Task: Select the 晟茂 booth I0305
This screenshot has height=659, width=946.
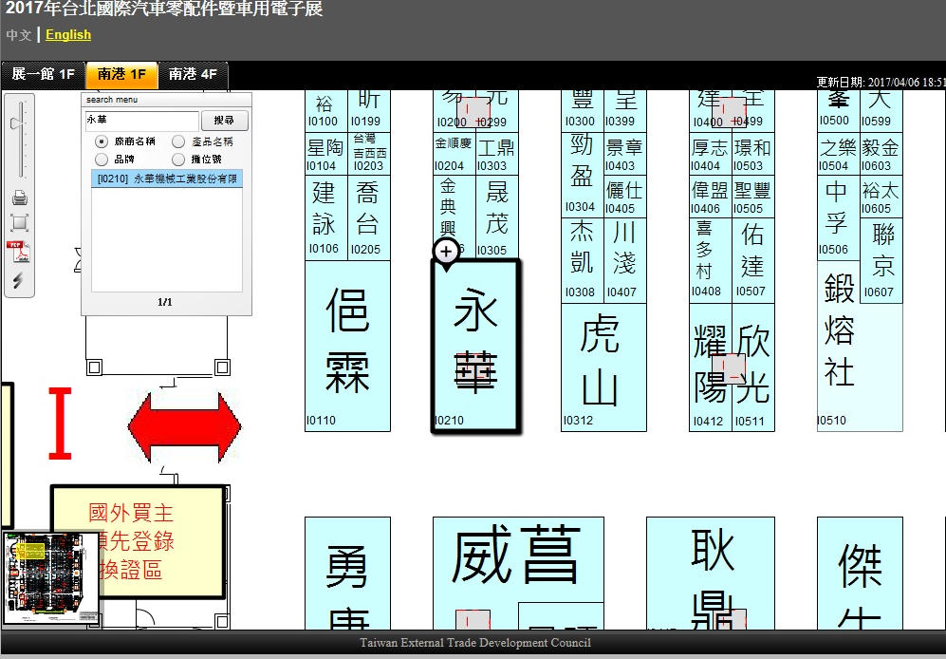Action: pyautogui.click(x=496, y=218)
